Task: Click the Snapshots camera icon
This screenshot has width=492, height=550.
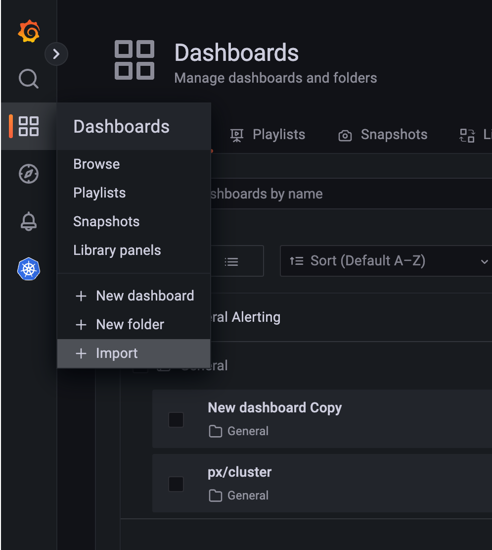Action: [345, 135]
